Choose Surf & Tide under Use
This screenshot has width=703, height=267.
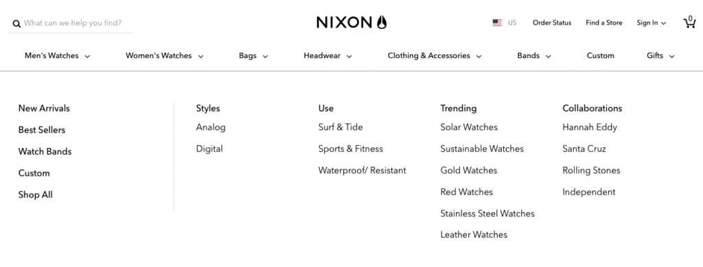coord(341,127)
